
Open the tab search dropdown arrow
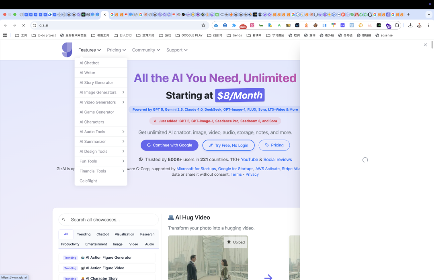[429, 14]
